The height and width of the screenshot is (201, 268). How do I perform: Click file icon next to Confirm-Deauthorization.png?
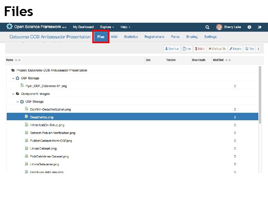26,109
